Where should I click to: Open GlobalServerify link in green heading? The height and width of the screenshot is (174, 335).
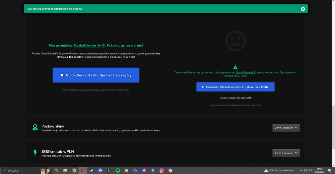89,45
